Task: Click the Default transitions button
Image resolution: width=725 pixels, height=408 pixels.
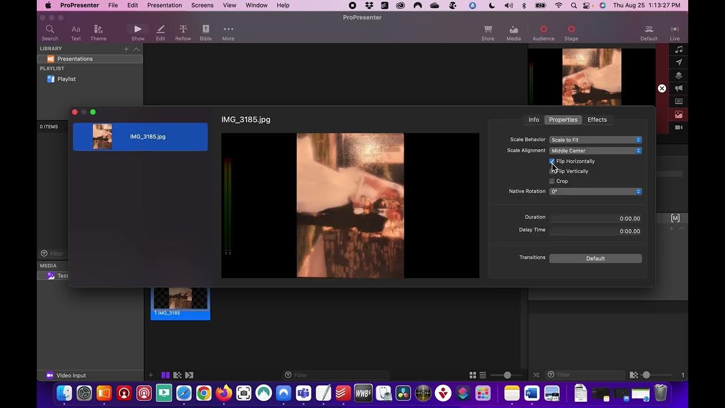Action: click(x=595, y=258)
